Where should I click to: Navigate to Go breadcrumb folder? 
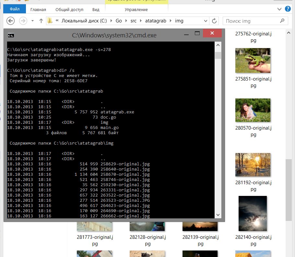(x=119, y=21)
